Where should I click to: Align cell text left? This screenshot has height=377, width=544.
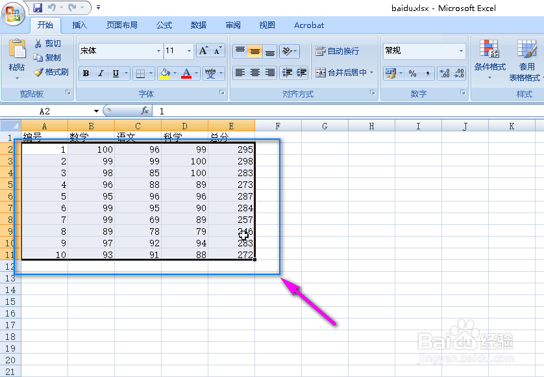(x=240, y=73)
